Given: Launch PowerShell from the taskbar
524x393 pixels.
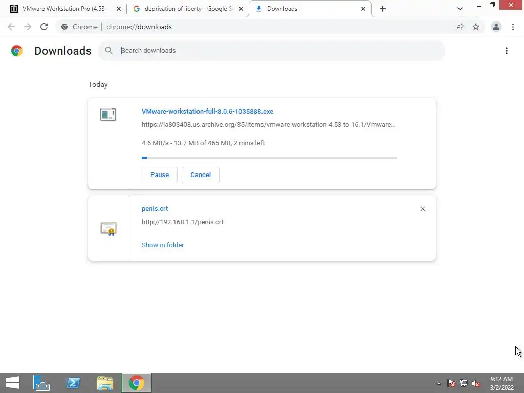Looking at the screenshot, I should tap(73, 383).
